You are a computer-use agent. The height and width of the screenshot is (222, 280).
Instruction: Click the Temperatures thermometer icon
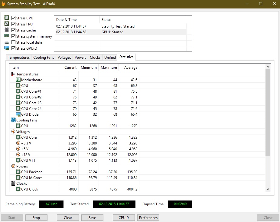[x=13, y=74]
